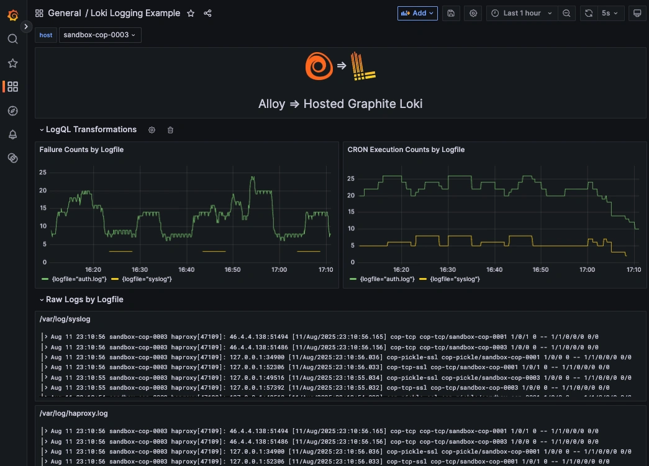This screenshot has width=649, height=466.
Task: Collapse the Raw Logs by Logfile row
Action: [42, 300]
